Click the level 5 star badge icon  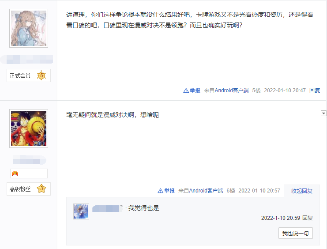click(41, 75)
